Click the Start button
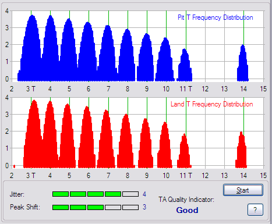The image size is (272, 224). [243, 190]
